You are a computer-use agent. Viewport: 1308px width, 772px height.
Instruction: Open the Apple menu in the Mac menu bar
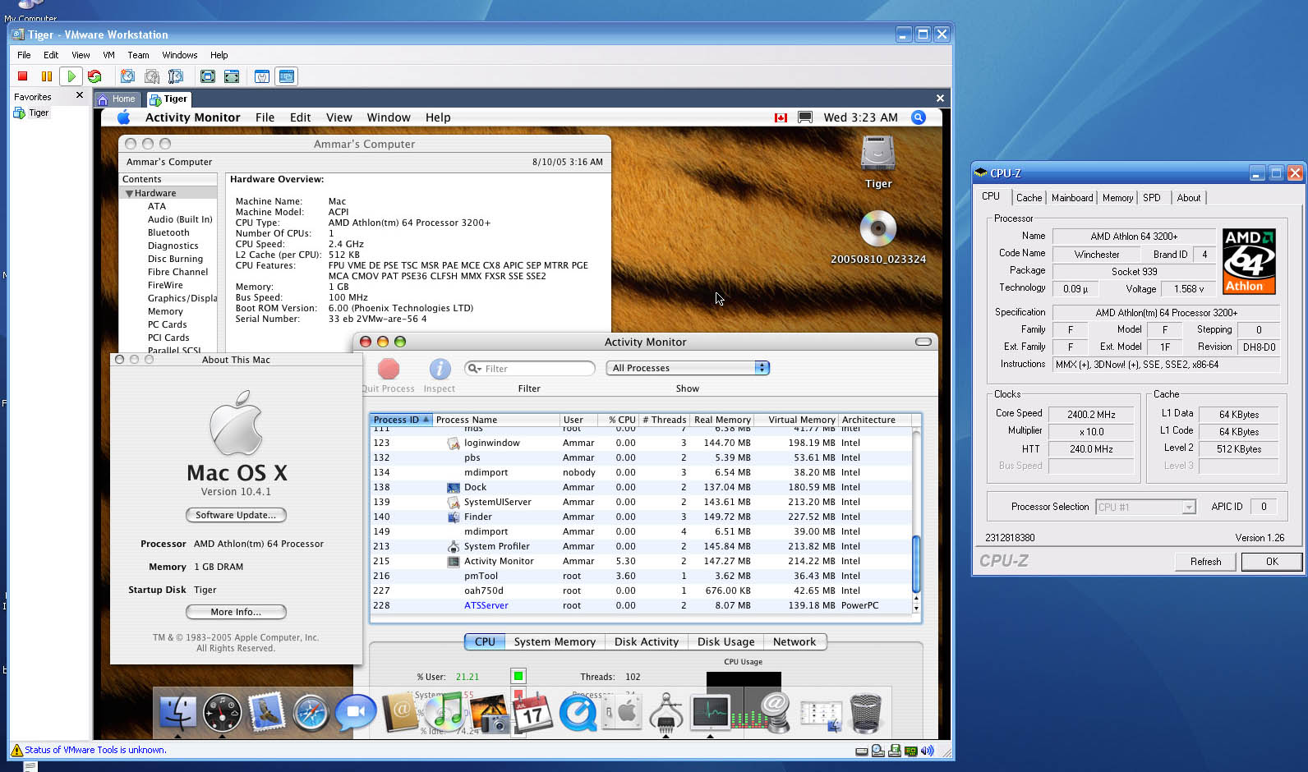pos(124,117)
